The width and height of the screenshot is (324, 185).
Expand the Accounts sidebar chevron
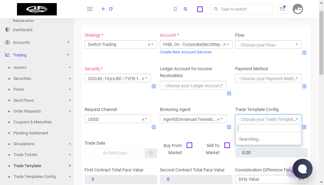[x=69, y=42]
